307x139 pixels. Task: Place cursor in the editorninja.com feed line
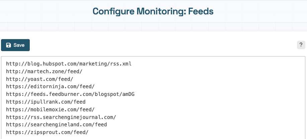(50, 87)
